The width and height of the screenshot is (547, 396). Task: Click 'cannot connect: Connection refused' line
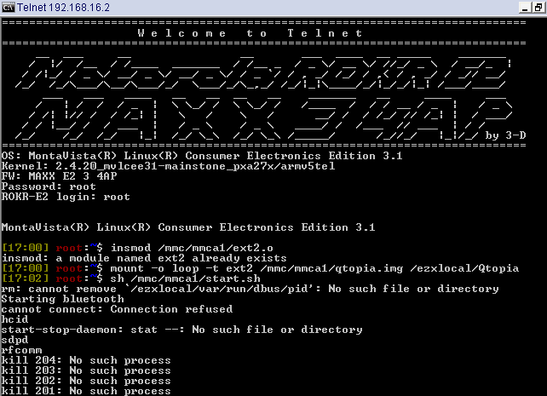117,309
